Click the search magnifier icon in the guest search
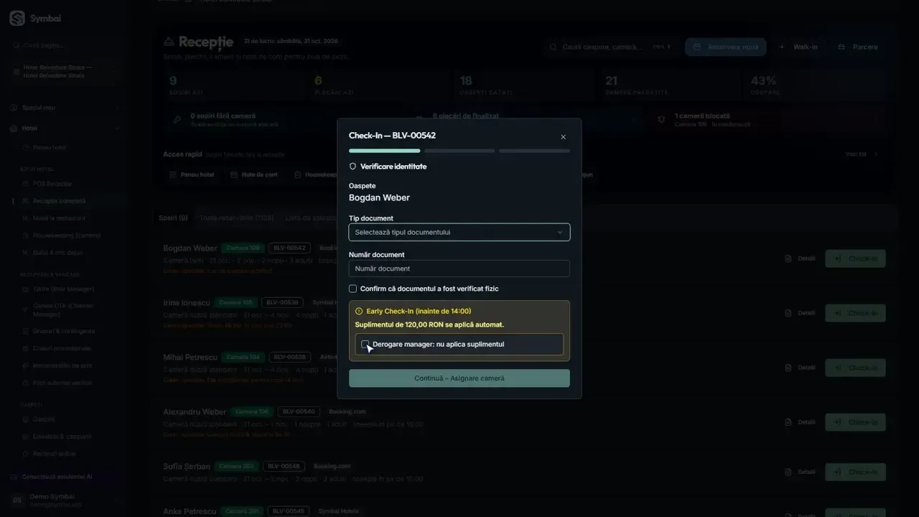Screen dimensions: 919x517 (x=553, y=47)
